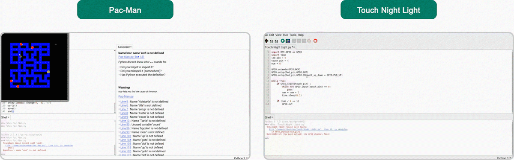Follow the Line 104 'goto' not defined link
The width and height of the screenshot is (514, 160).
point(126,140)
